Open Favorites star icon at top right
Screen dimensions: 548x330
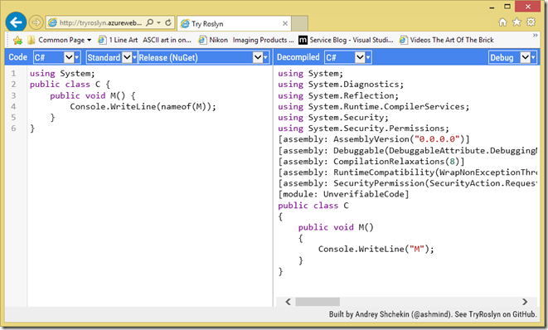point(516,22)
